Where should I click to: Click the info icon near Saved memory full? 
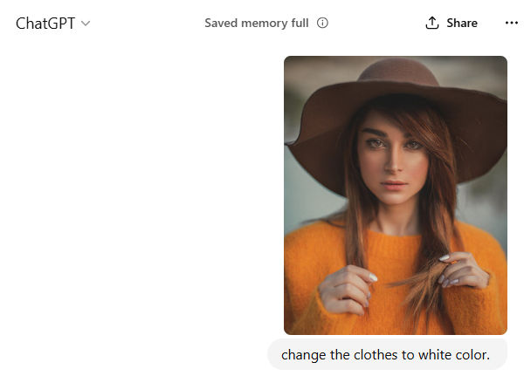point(322,24)
